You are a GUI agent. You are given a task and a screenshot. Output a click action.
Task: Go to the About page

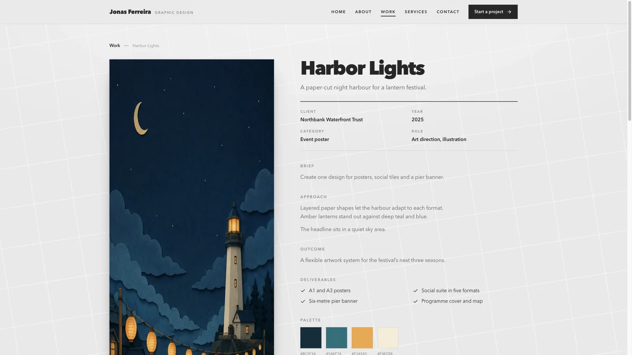point(363,12)
